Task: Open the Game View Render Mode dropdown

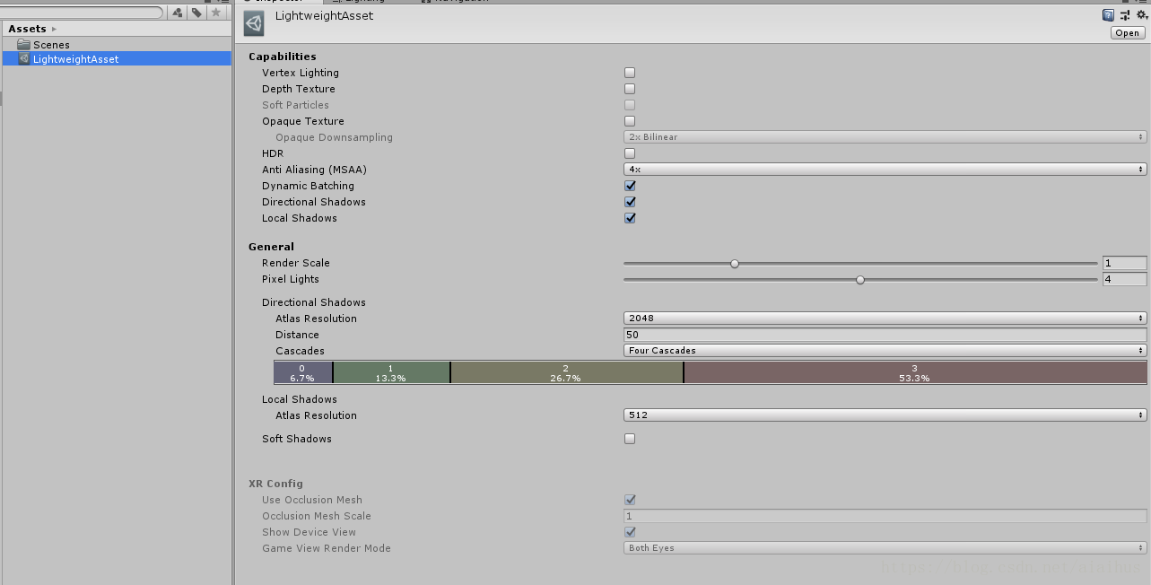Action: [885, 548]
